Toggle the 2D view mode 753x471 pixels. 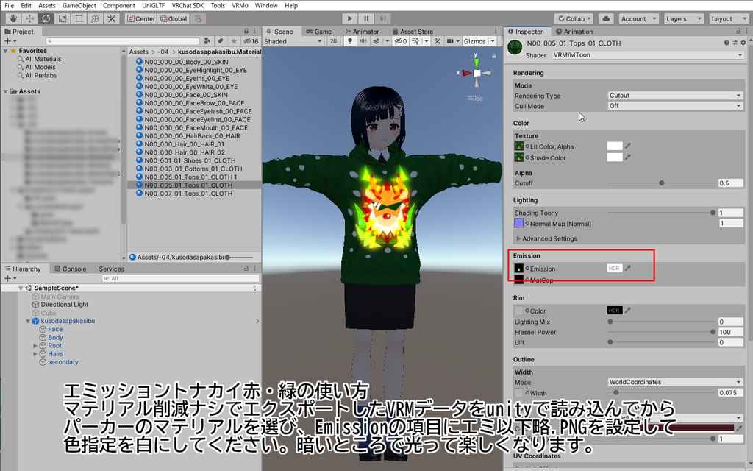(334, 40)
